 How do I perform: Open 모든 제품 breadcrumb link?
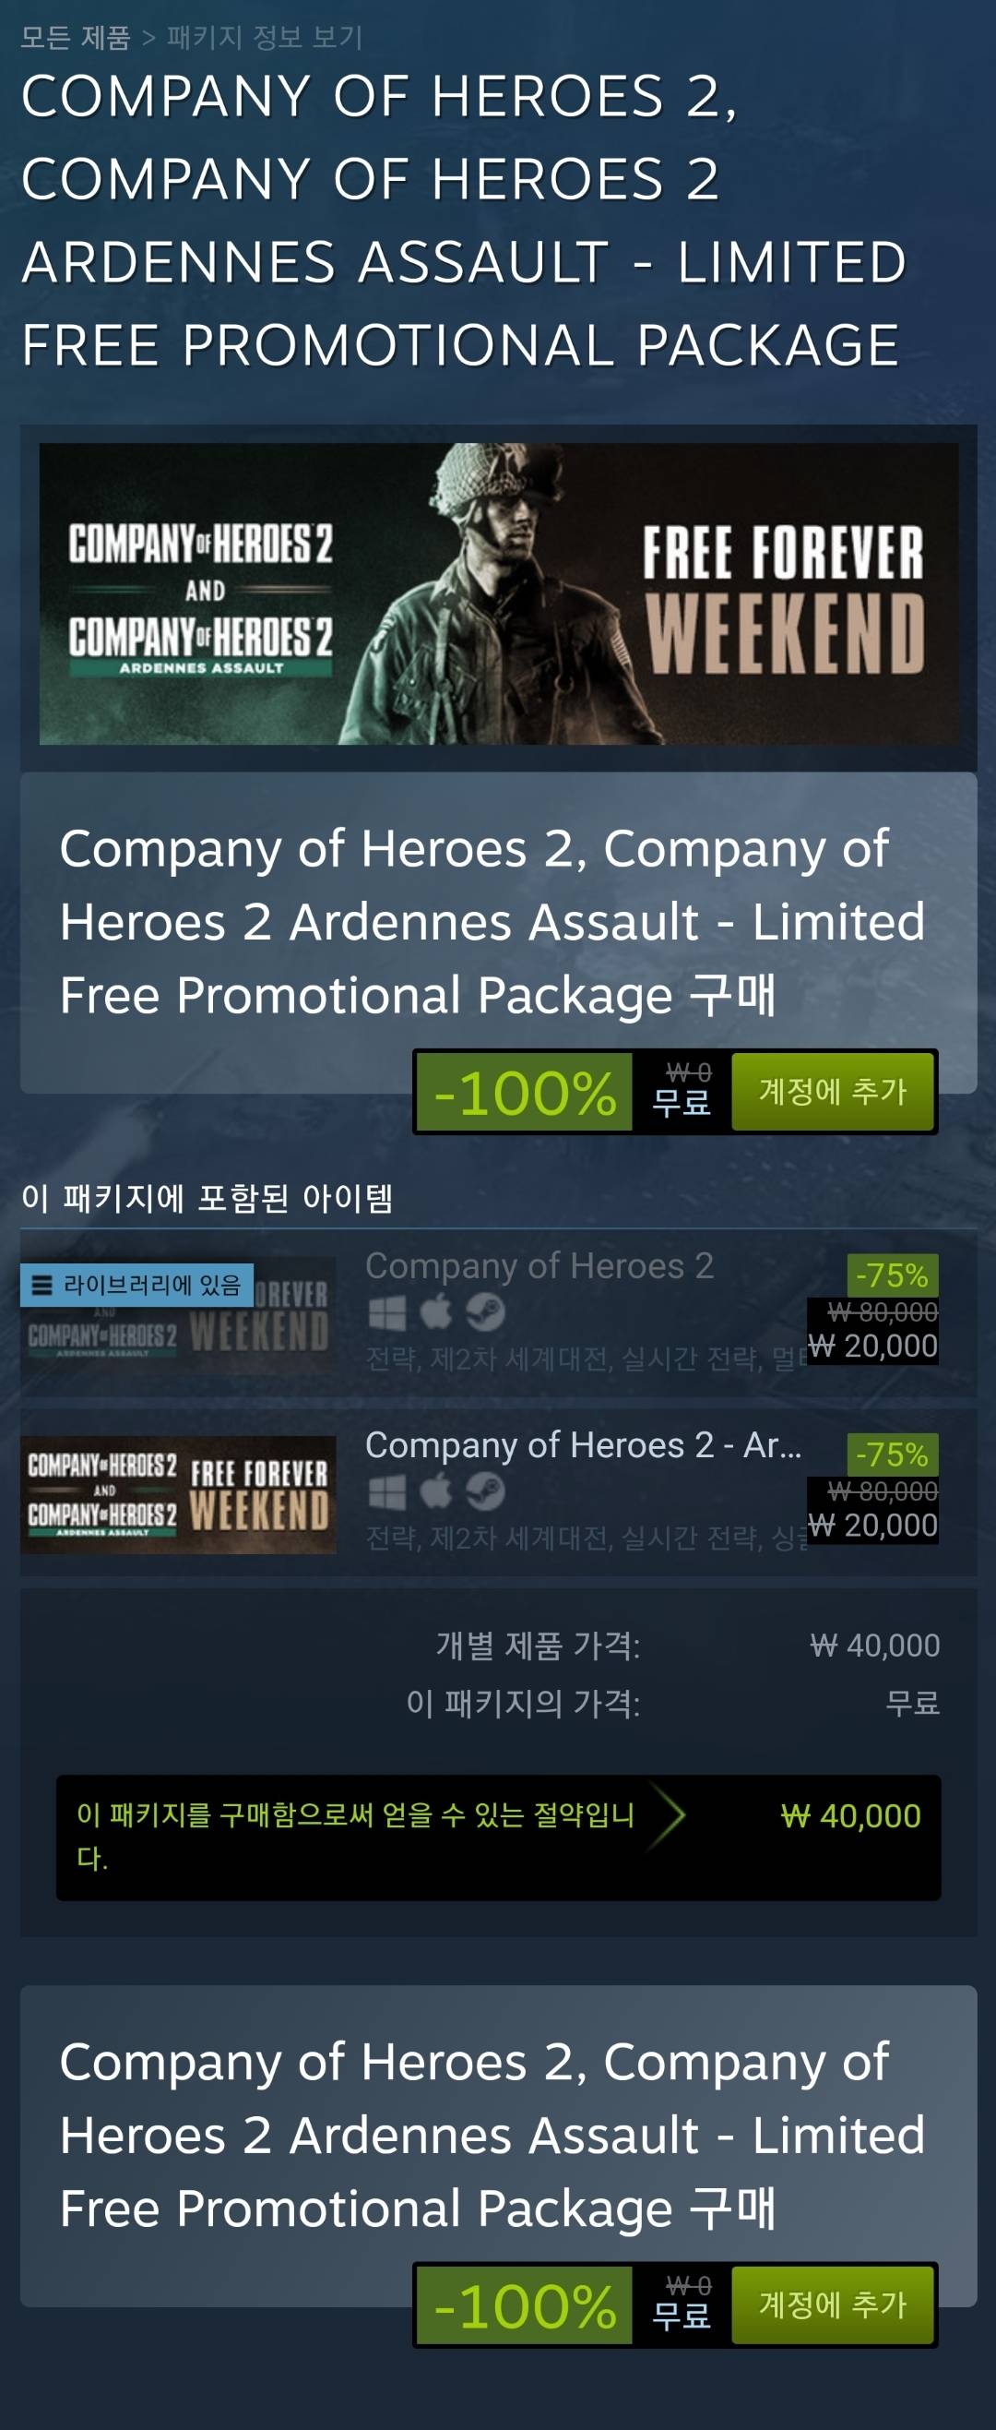(76, 38)
